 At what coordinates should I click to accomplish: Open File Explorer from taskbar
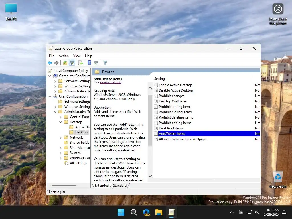pyautogui.click(x=159, y=212)
